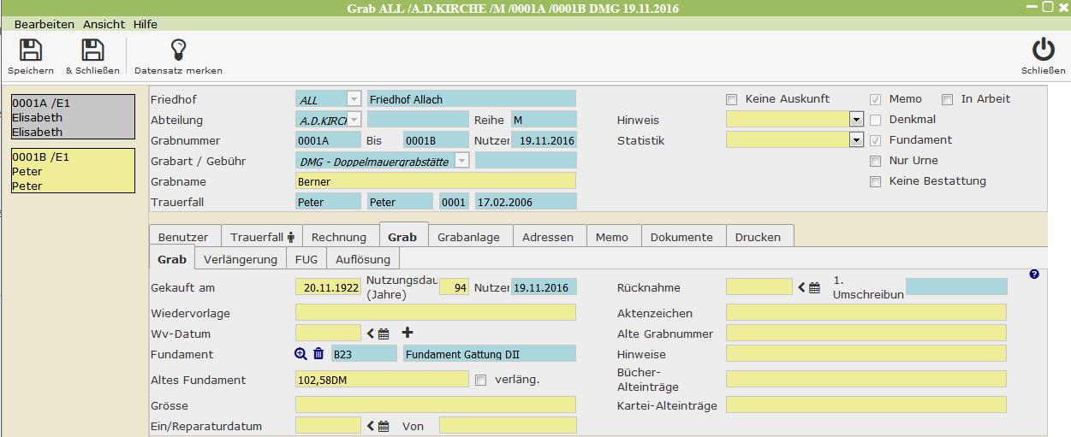
Task: Click the Schließen power icon
Action: 1043,50
